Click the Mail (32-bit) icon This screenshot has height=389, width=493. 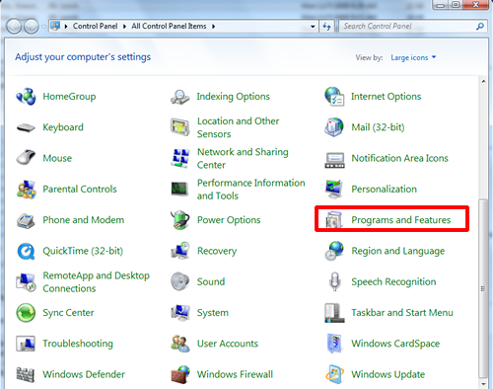coord(334,127)
